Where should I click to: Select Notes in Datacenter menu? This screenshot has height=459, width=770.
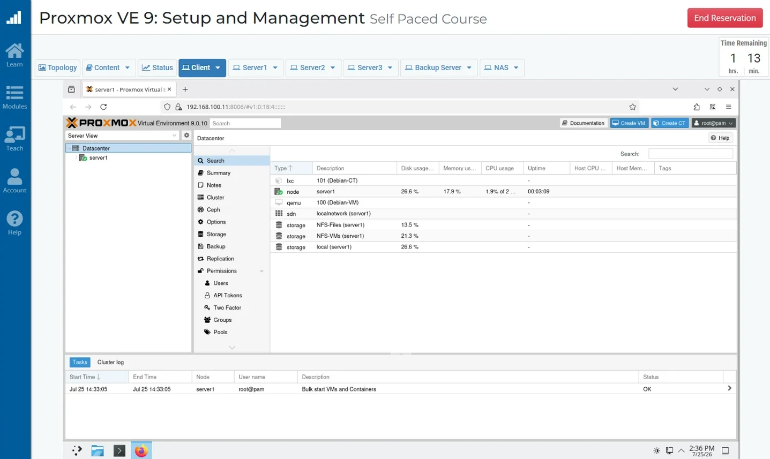231,185
